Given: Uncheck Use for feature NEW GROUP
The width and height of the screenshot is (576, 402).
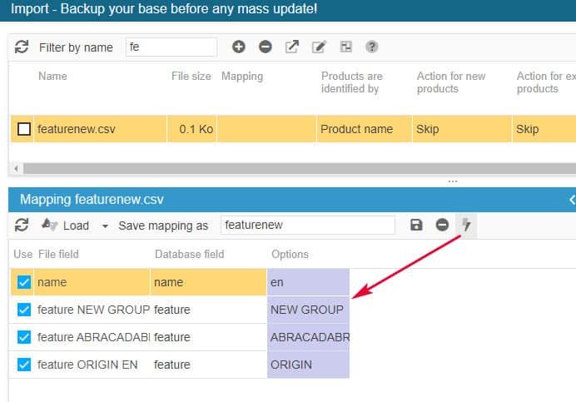Looking at the screenshot, I should point(24,310).
